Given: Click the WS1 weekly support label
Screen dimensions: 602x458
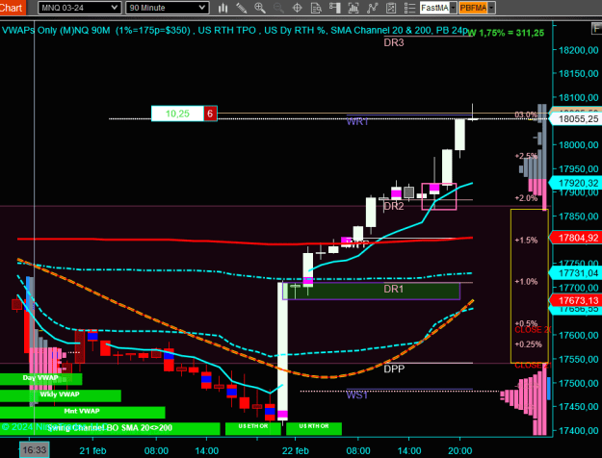Looking at the screenshot, I should [x=357, y=394].
